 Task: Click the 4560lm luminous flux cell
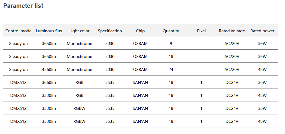[49, 69]
